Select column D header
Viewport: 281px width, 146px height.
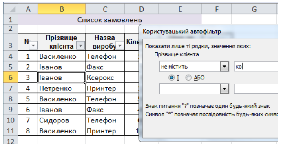(142, 9)
